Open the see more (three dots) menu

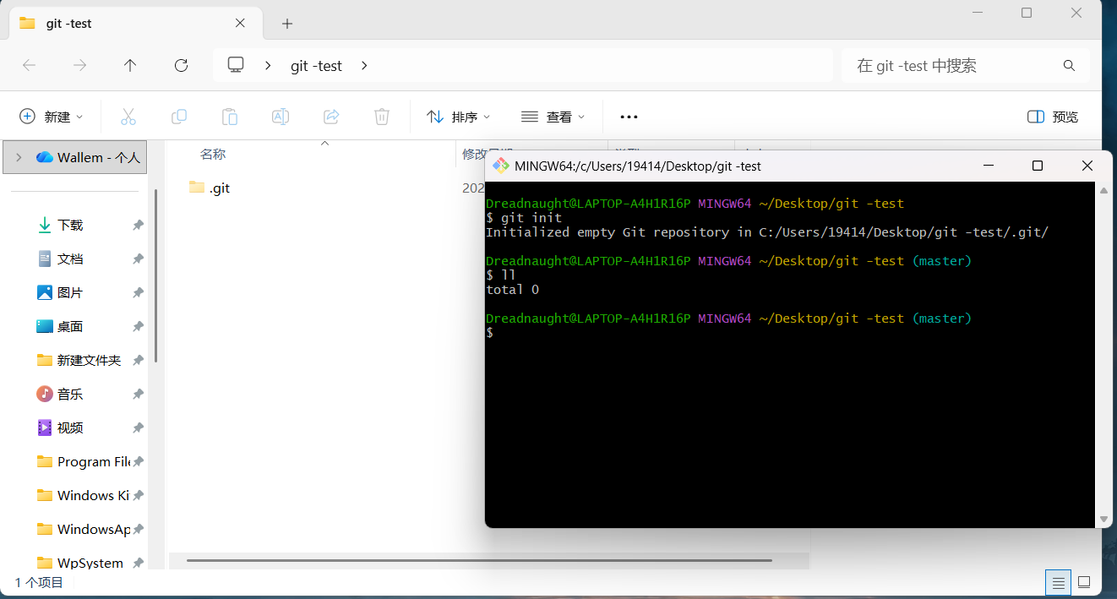[629, 117]
